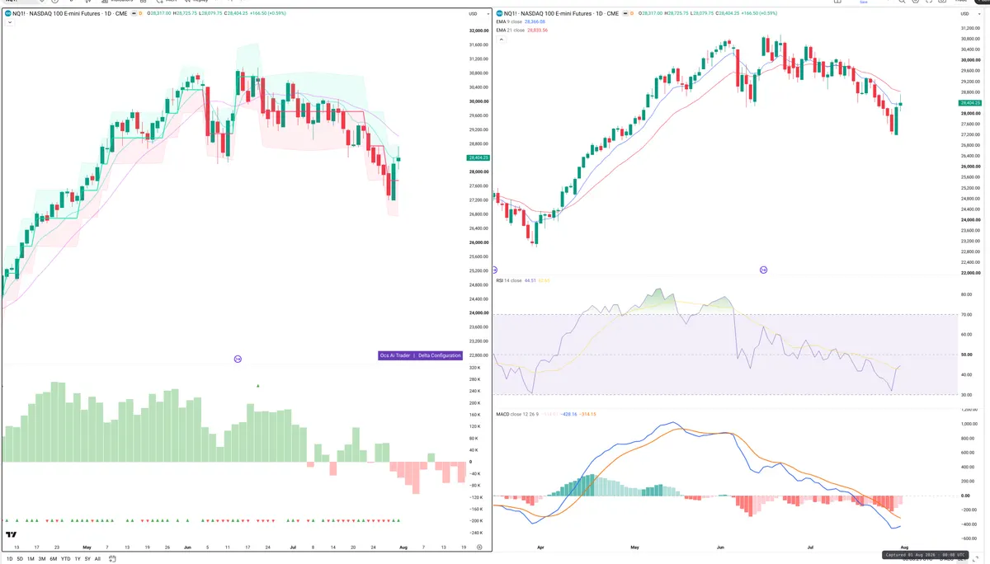990x564 pixels.
Task: Select the 3M range button
Action: tap(41, 558)
